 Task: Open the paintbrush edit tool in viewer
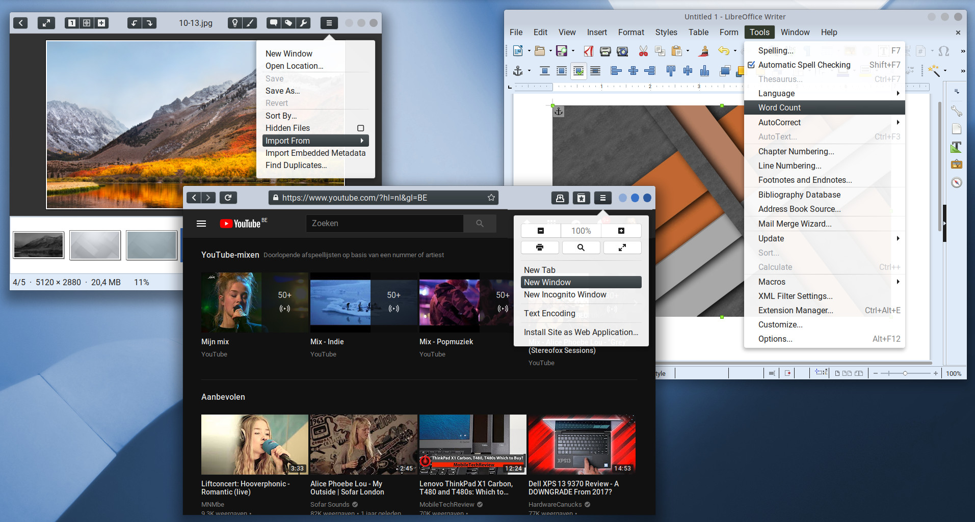(250, 23)
